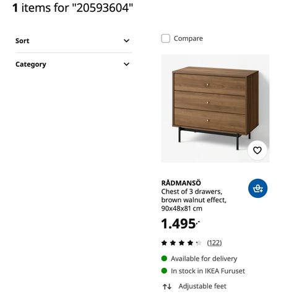Tick the Compare checkbox

(165, 38)
